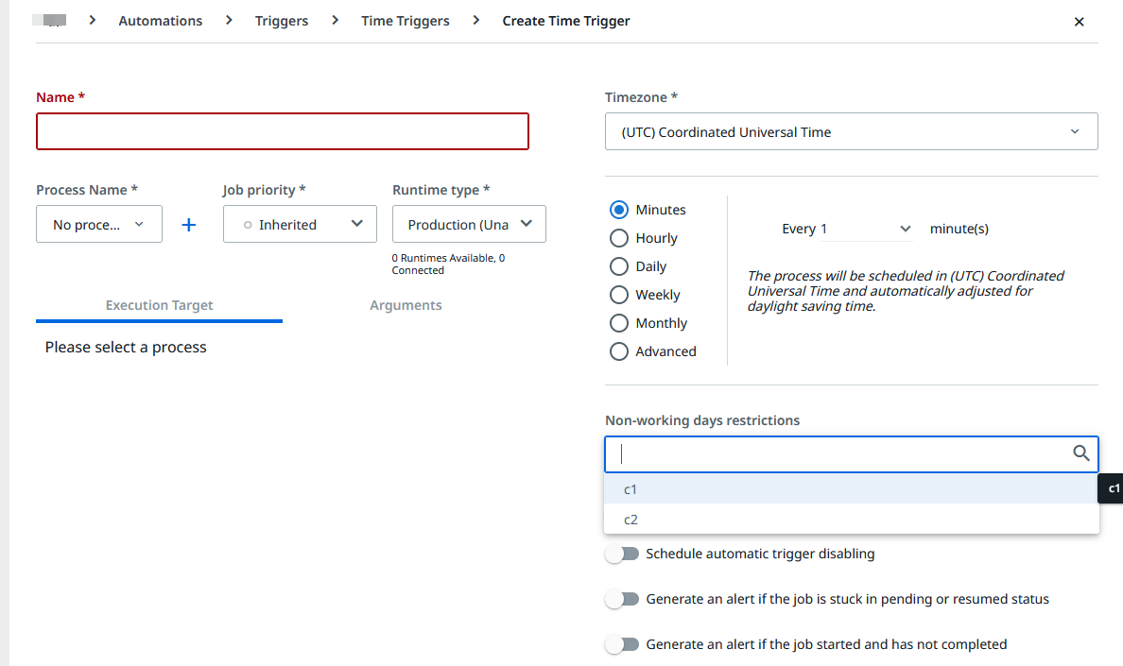Toggle alert for job stuck in pending
The width and height of the screenshot is (1123, 666).
coord(622,600)
